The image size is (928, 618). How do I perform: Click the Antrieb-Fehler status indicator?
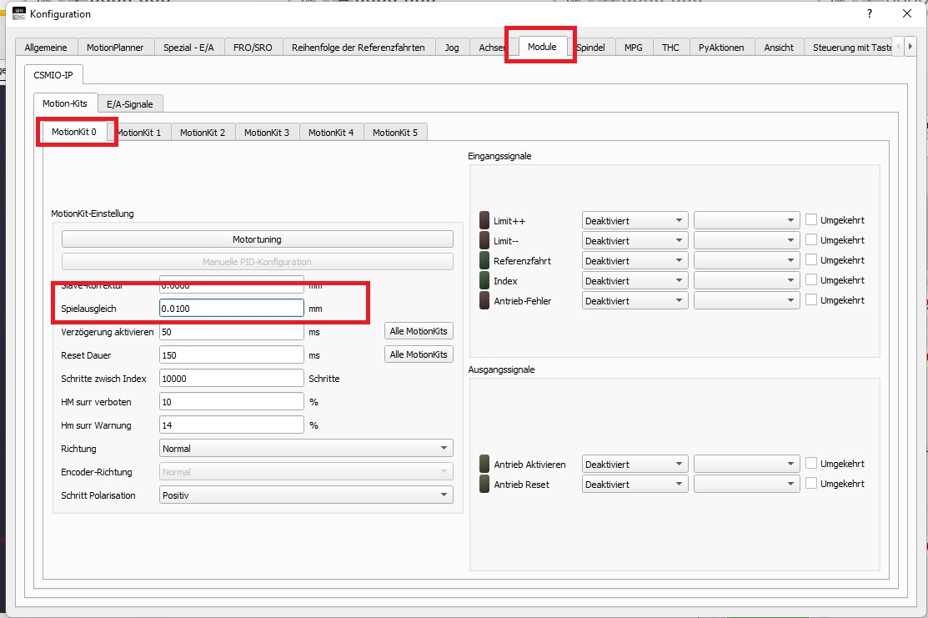[484, 300]
